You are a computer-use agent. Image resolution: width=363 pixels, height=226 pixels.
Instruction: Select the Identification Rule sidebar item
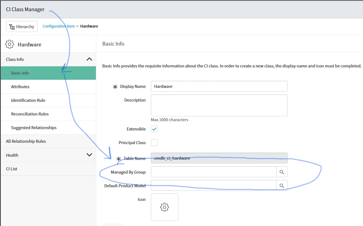28,100
